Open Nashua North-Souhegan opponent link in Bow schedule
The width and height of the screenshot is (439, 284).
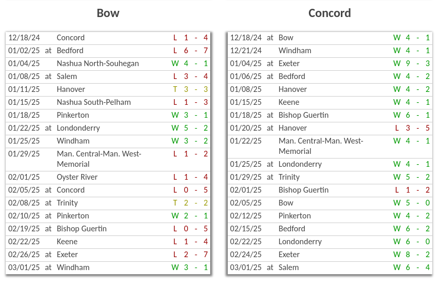[98, 64]
